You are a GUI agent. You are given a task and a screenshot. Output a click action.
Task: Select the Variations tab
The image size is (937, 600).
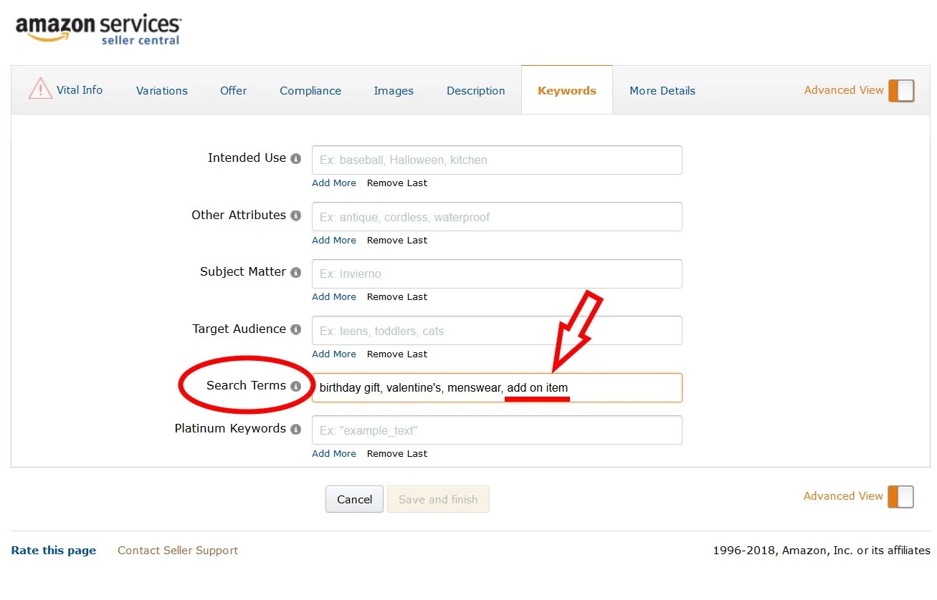[162, 90]
